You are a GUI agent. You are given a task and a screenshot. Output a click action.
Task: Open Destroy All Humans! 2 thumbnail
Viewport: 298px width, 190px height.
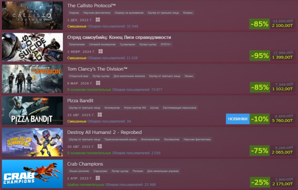click(32, 142)
